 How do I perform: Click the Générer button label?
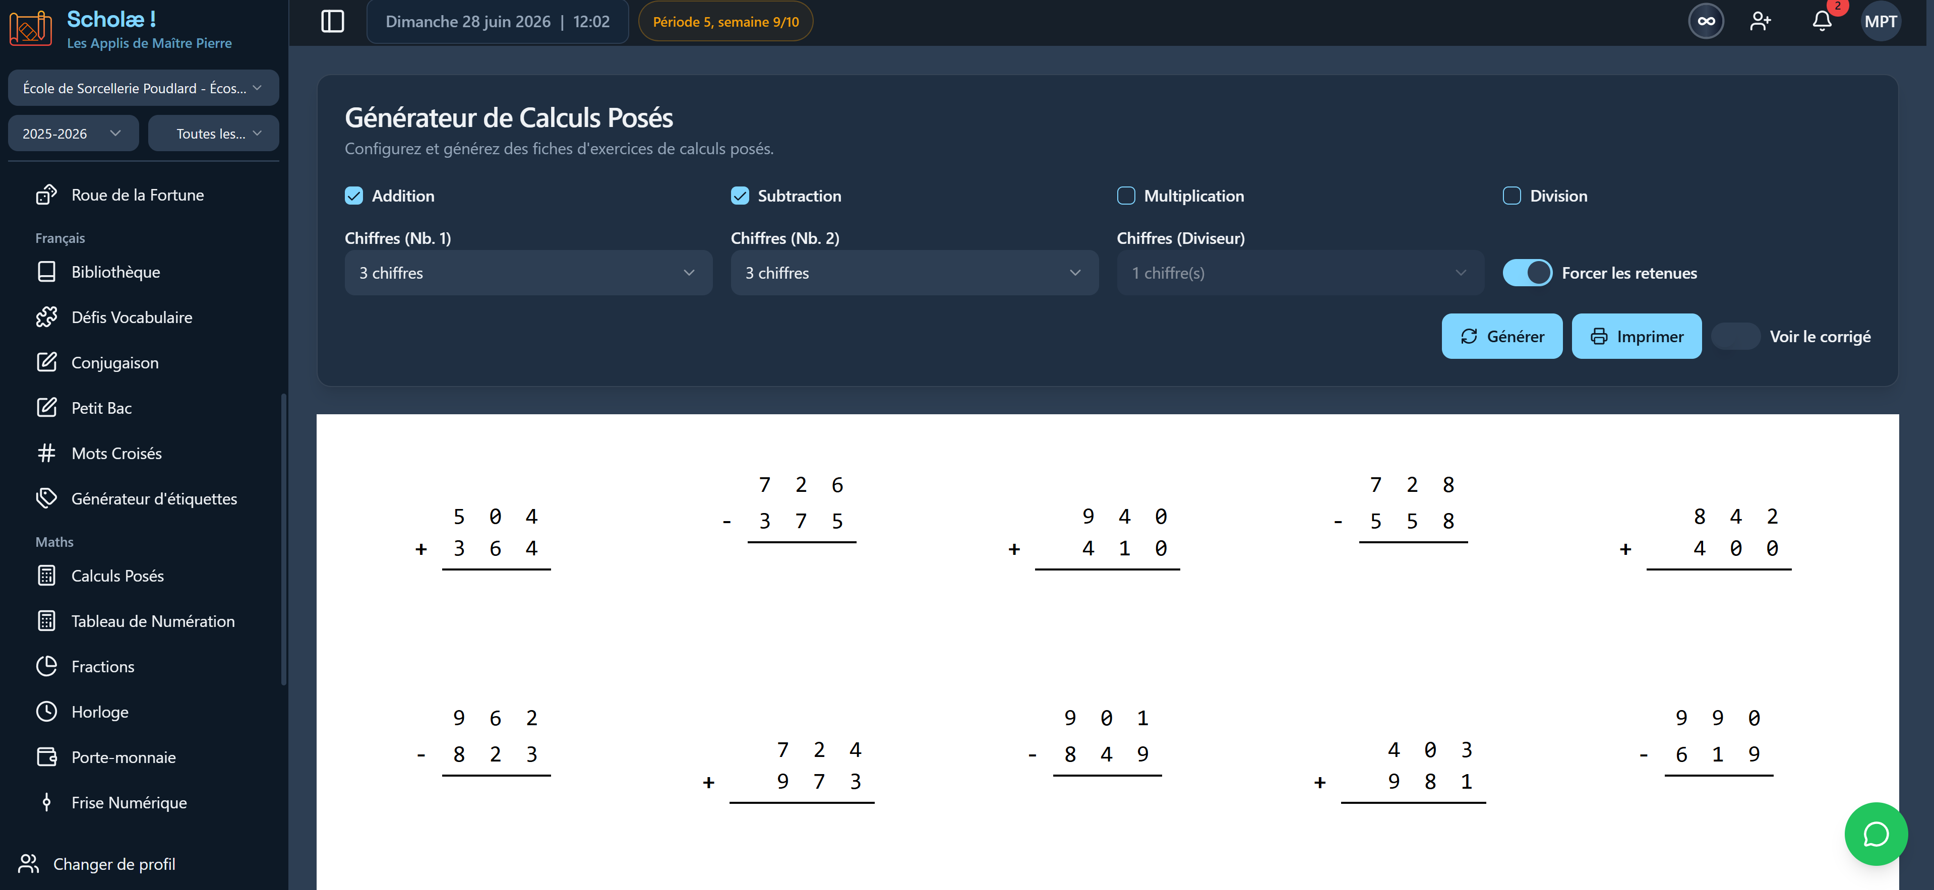(x=1515, y=336)
